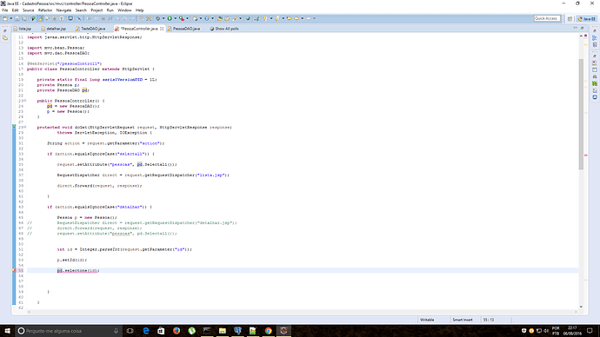Open the Source menu
Viewport: 600px width, 337px height.
(29, 10)
